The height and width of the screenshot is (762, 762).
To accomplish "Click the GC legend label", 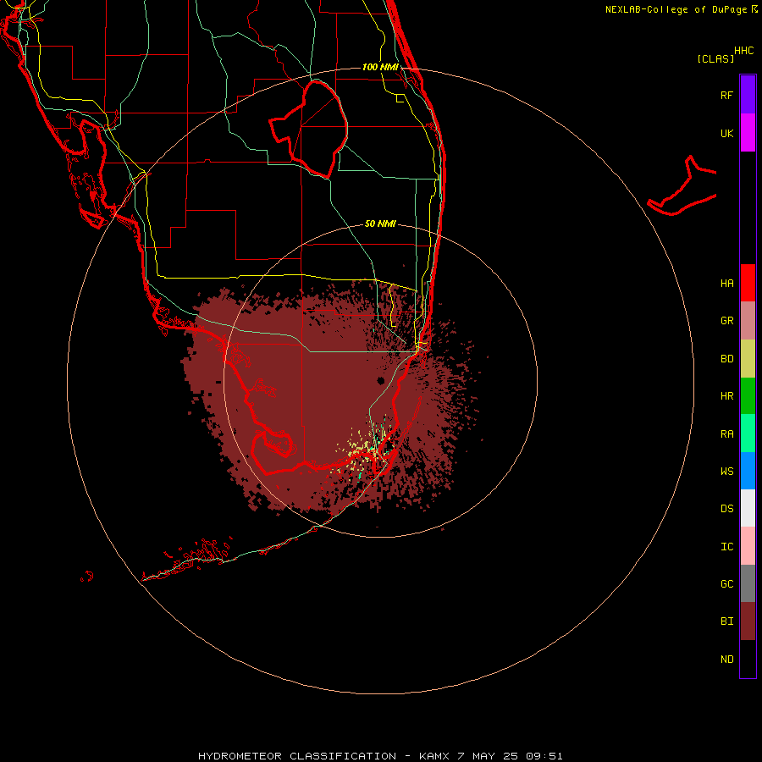I will (x=726, y=583).
